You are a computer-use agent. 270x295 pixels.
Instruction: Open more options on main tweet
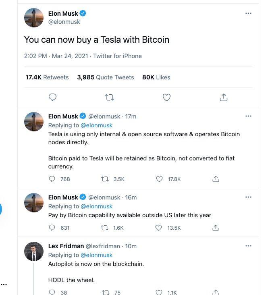click(x=248, y=13)
